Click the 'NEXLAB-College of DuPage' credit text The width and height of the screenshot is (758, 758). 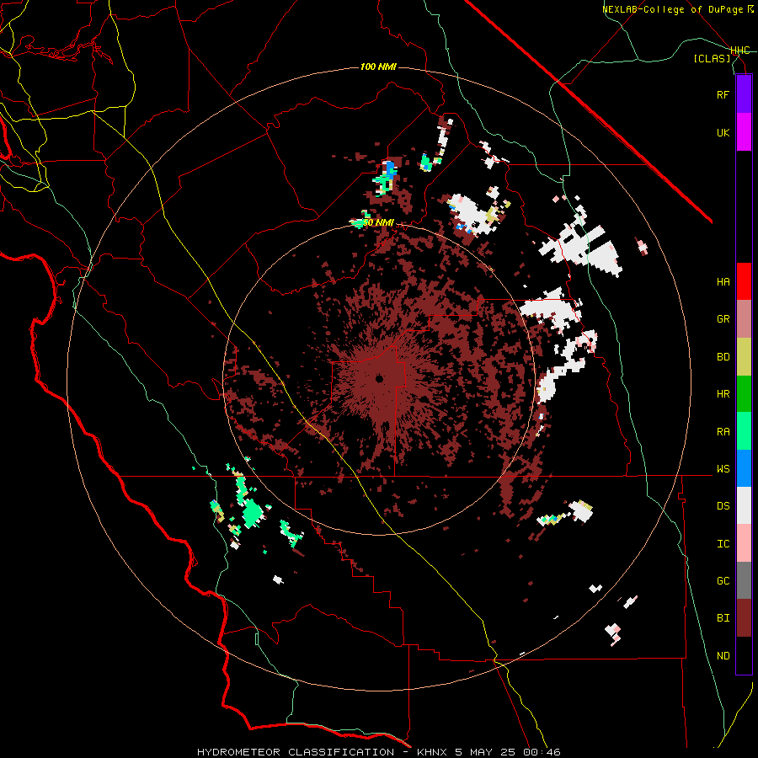[674, 9]
